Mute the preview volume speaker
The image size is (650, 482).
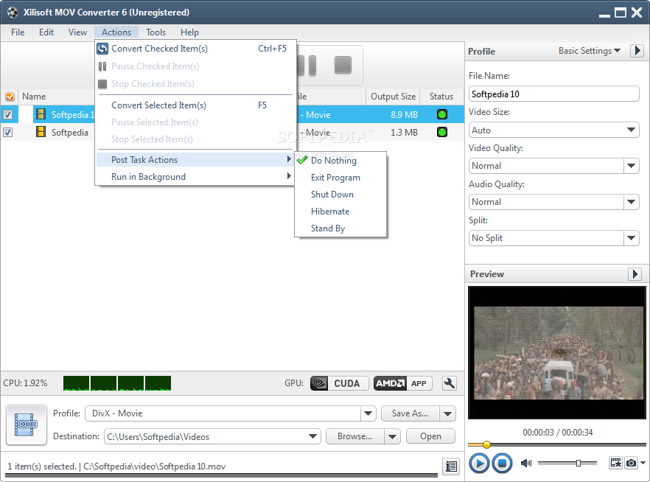(526, 463)
